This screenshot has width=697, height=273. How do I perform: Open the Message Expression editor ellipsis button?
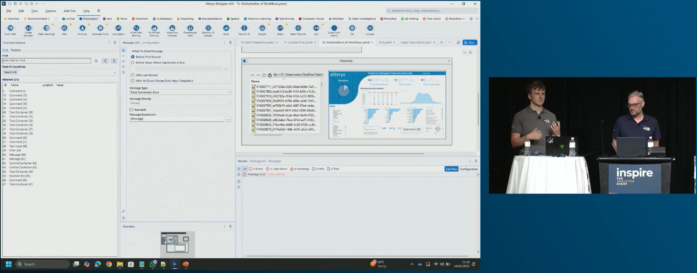[x=229, y=120]
